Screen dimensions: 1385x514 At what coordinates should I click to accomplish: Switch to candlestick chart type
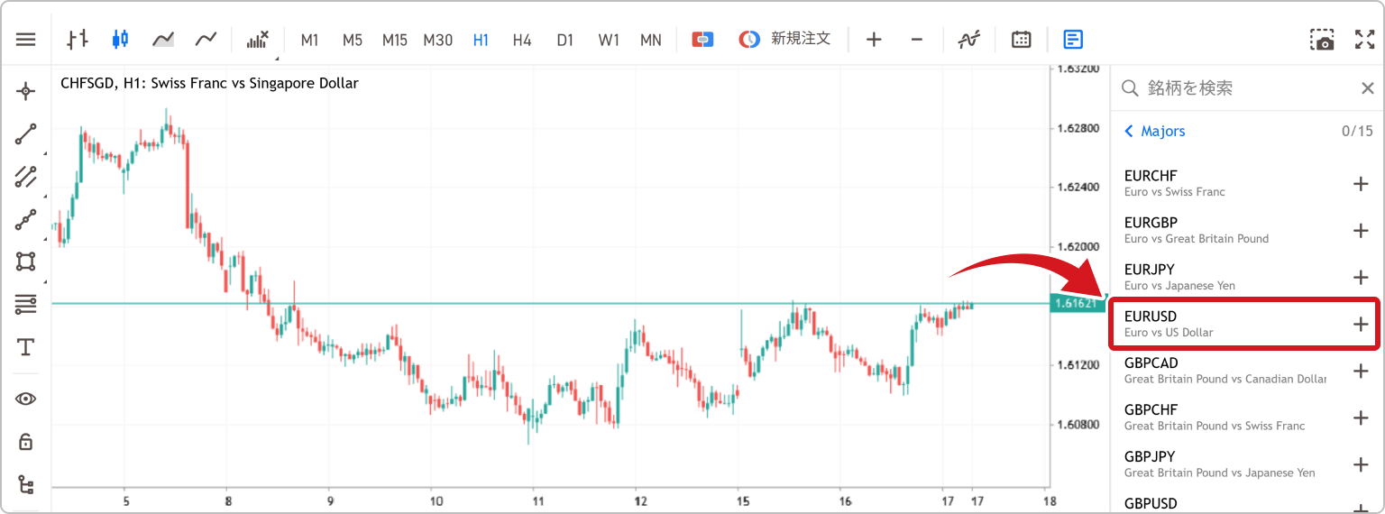[x=120, y=40]
